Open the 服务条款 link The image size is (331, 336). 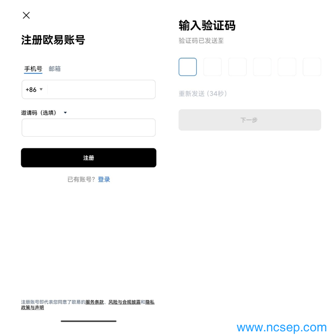pos(94,302)
